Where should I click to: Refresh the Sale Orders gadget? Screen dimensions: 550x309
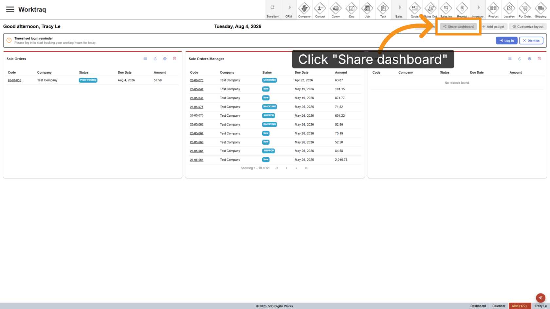point(155,59)
